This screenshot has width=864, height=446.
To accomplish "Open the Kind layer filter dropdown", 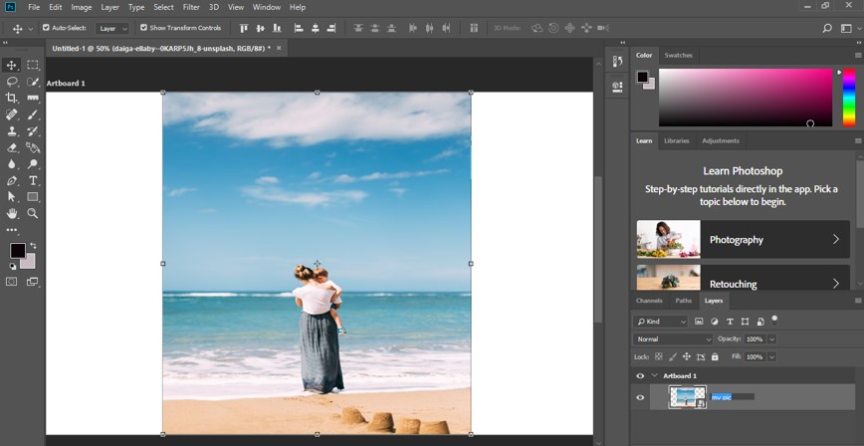I will (662, 322).
